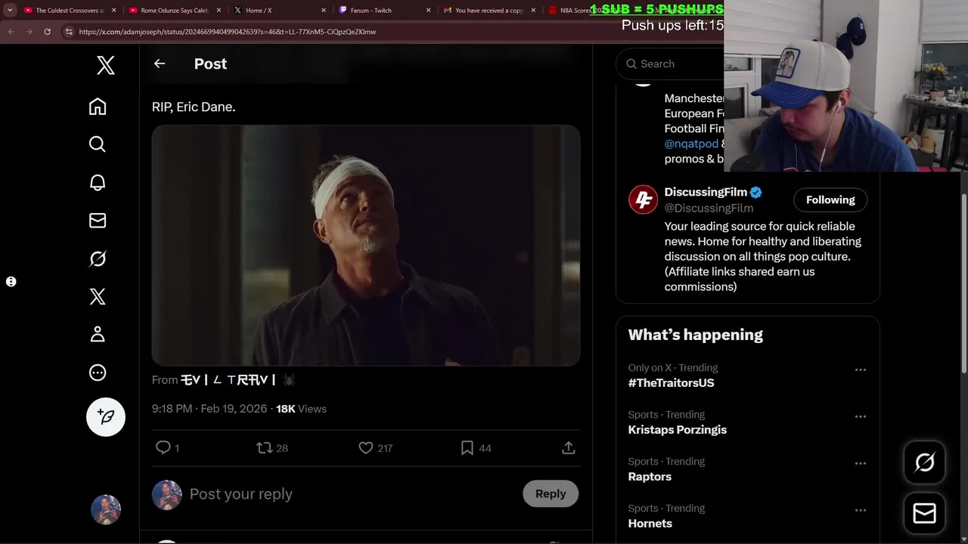Compose a new post with feather button

(x=106, y=417)
